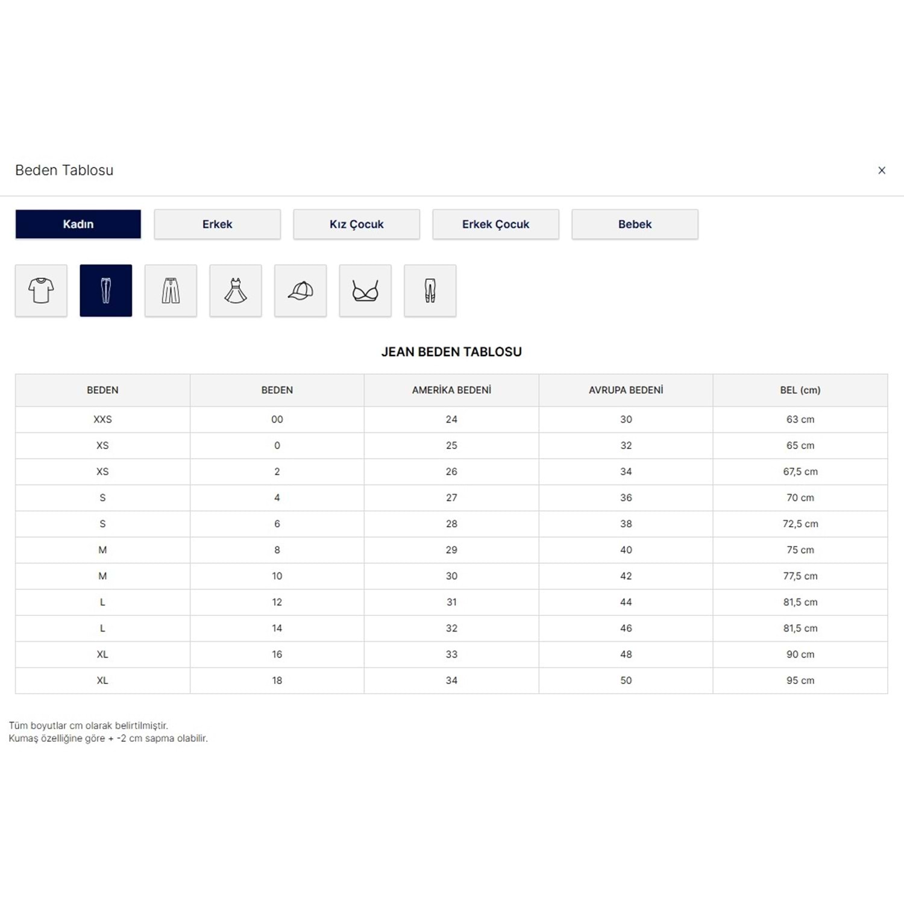Close the Beden Tablosu dialog

point(882,171)
